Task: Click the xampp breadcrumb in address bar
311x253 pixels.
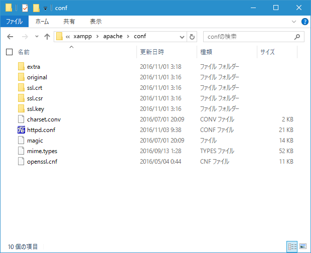Action: click(82, 37)
